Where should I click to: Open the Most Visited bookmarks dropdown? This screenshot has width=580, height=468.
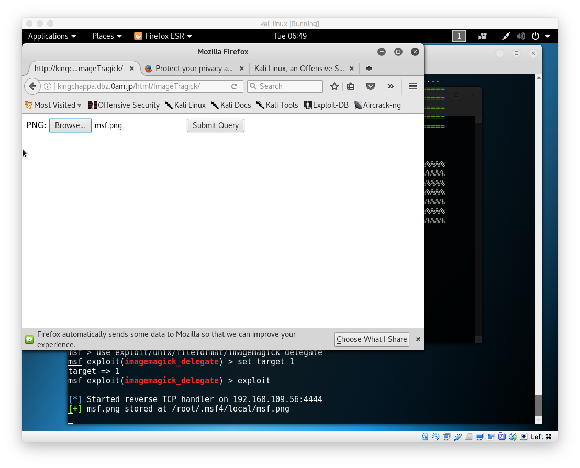pyautogui.click(x=53, y=105)
